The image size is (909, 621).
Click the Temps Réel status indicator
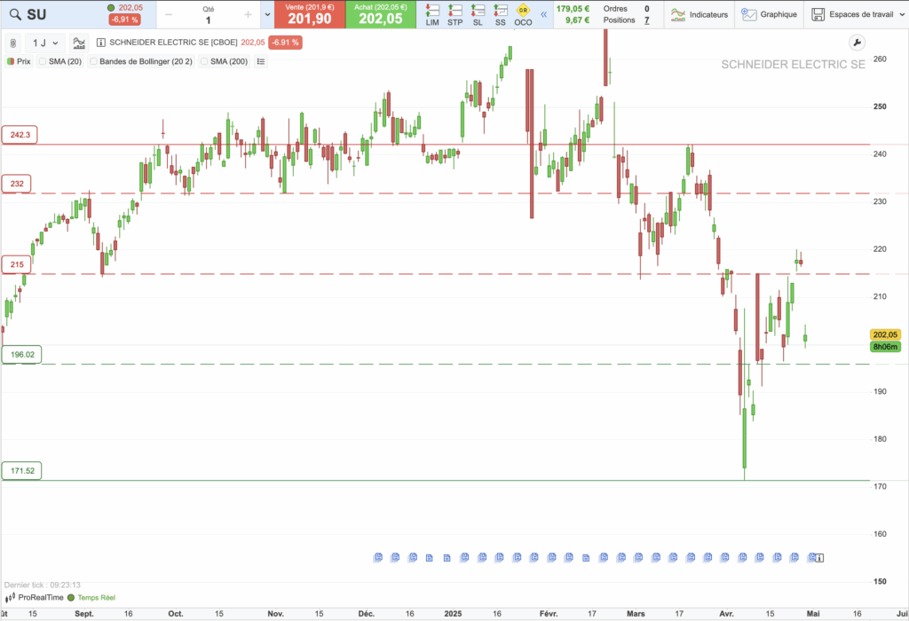[91, 597]
